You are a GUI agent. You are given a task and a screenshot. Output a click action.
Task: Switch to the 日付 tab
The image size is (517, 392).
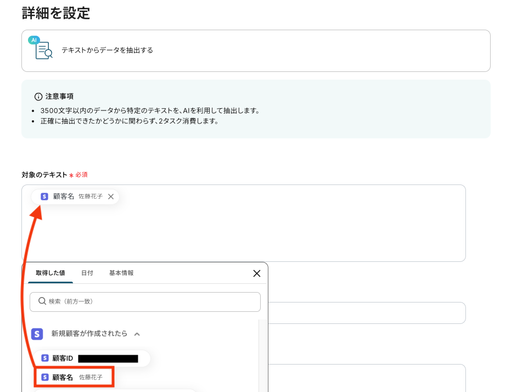point(87,273)
